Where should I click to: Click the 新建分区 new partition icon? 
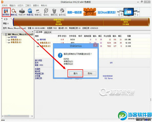pyautogui.click(x=38, y=12)
